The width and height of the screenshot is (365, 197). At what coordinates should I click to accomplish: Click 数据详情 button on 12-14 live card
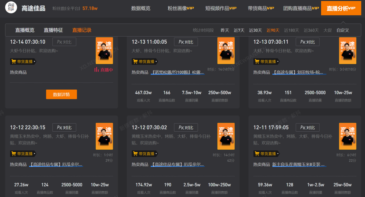(x=62, y=94)
